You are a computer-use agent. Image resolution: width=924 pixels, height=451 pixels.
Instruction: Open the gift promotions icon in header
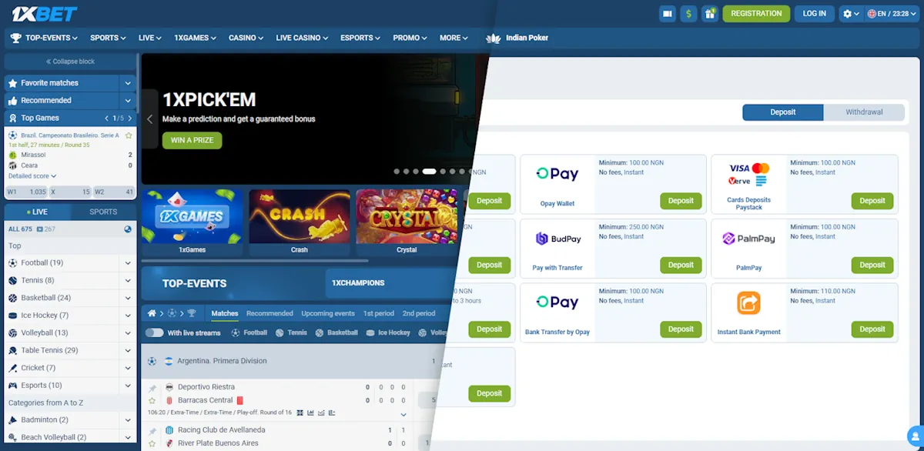(710, 13)
